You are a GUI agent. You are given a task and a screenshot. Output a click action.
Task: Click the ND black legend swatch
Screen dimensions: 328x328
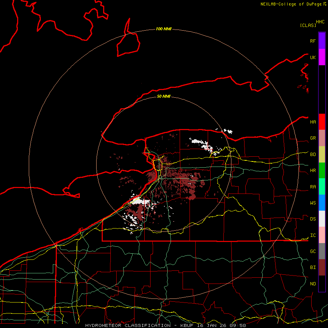tap(322, 284)
